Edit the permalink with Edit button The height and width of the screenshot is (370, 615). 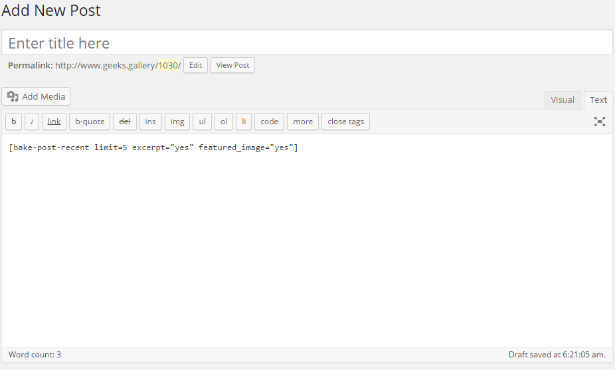point(196,65)
